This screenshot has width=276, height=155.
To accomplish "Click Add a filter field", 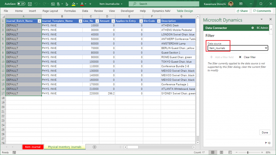I will [222, 57].
